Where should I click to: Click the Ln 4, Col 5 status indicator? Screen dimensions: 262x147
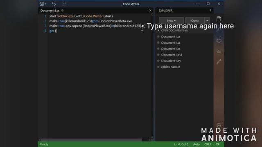pyautogui.click(x=181, y=144)
